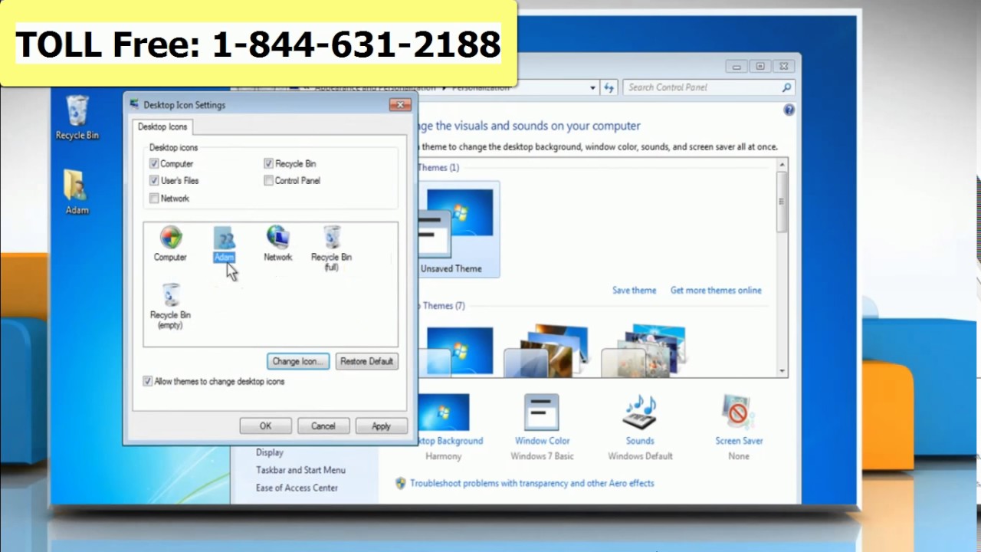The height and width of the screenshot is (552, 981).
Task: Open Troubleshoot problems with transparency link
Action: click(532, 483)
